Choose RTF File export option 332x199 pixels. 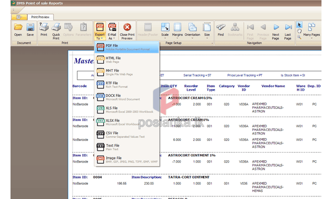click(127, 85)
